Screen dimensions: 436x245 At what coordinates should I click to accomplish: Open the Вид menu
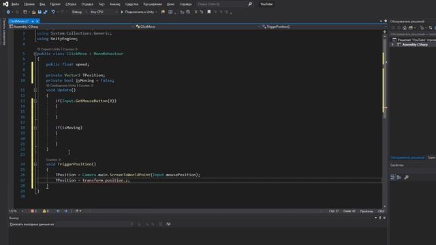click(x=42, y=4)
